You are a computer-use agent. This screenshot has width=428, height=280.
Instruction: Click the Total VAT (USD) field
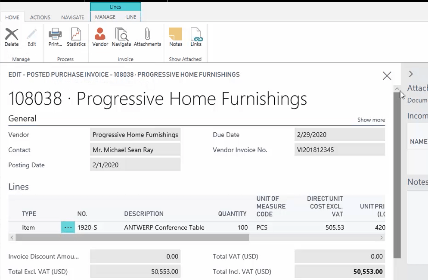coord(340,256)
